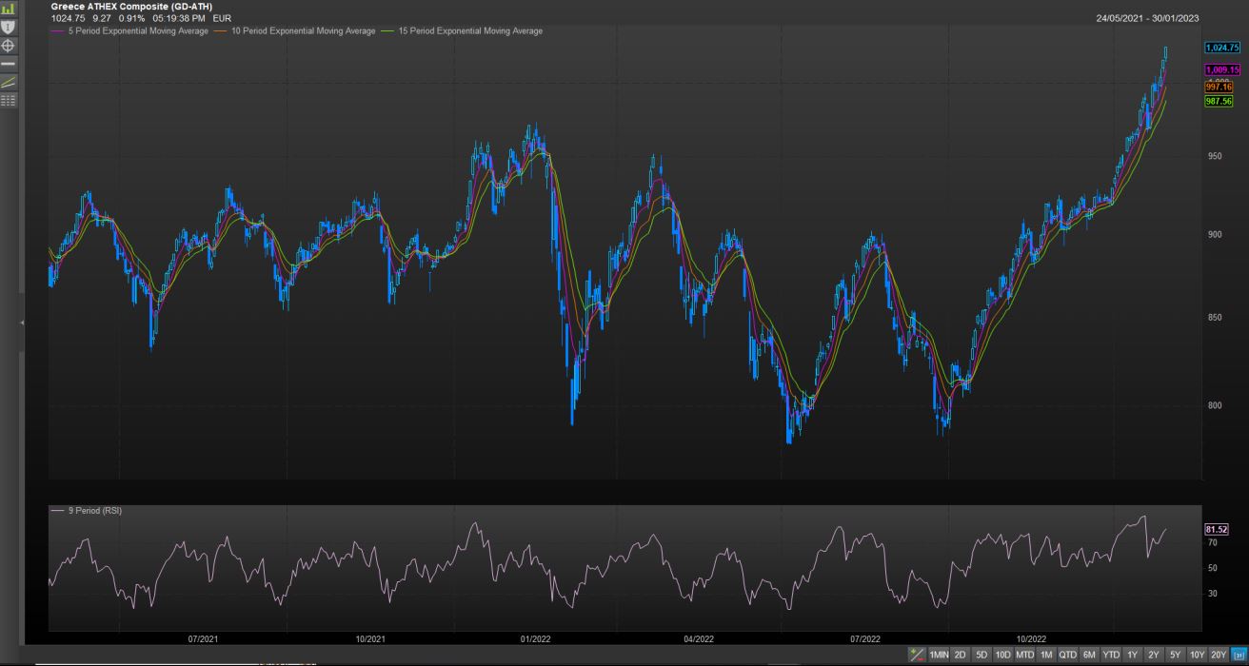
Task: Select the QTD range tab
Action: [1067, 655]
